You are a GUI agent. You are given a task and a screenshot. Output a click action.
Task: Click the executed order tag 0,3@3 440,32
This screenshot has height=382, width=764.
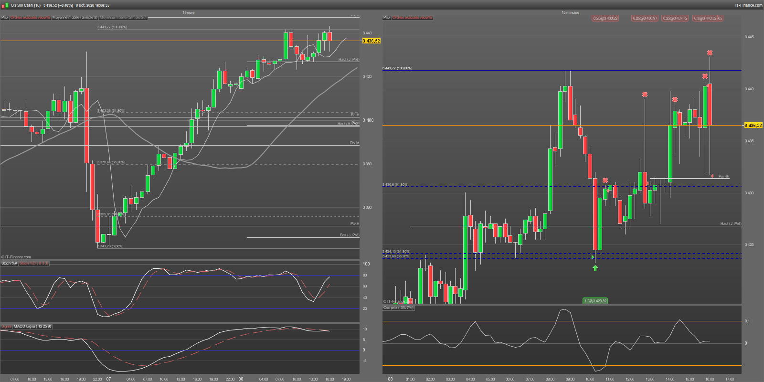point(705,18)
